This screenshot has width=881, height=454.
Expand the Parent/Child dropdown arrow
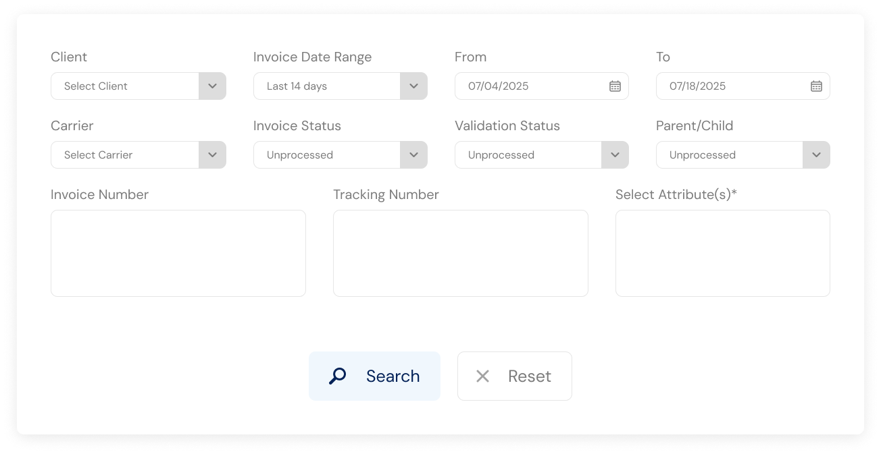click(816, 155)
